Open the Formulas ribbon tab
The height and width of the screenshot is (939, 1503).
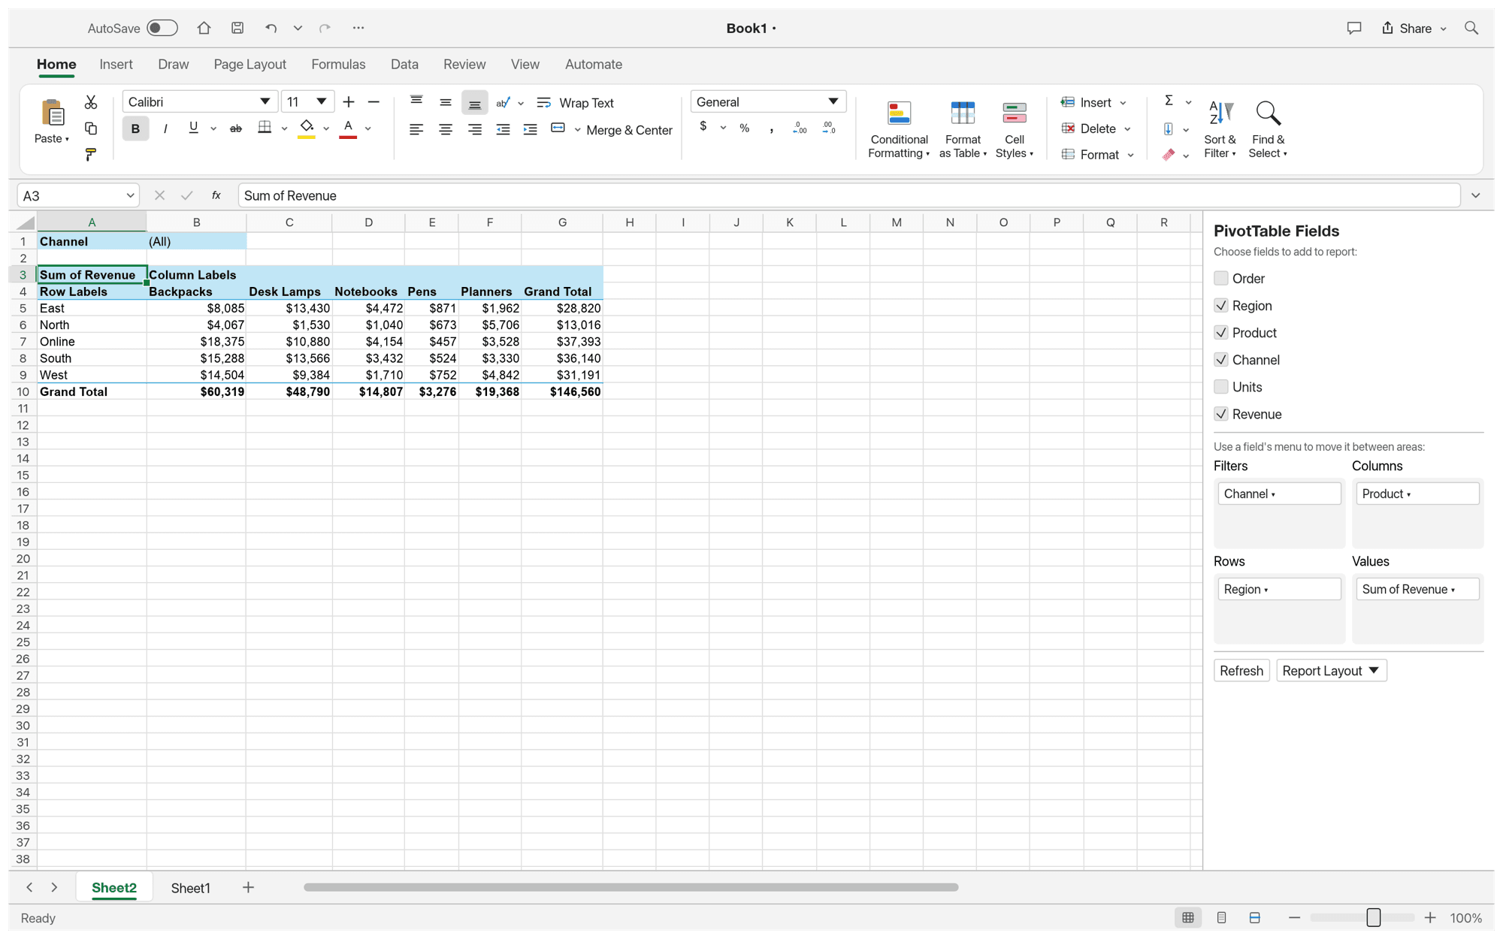click(x=338, y=65)
